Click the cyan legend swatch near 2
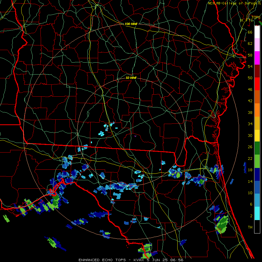The image size is (262, 262). click(x=257, y=213)
